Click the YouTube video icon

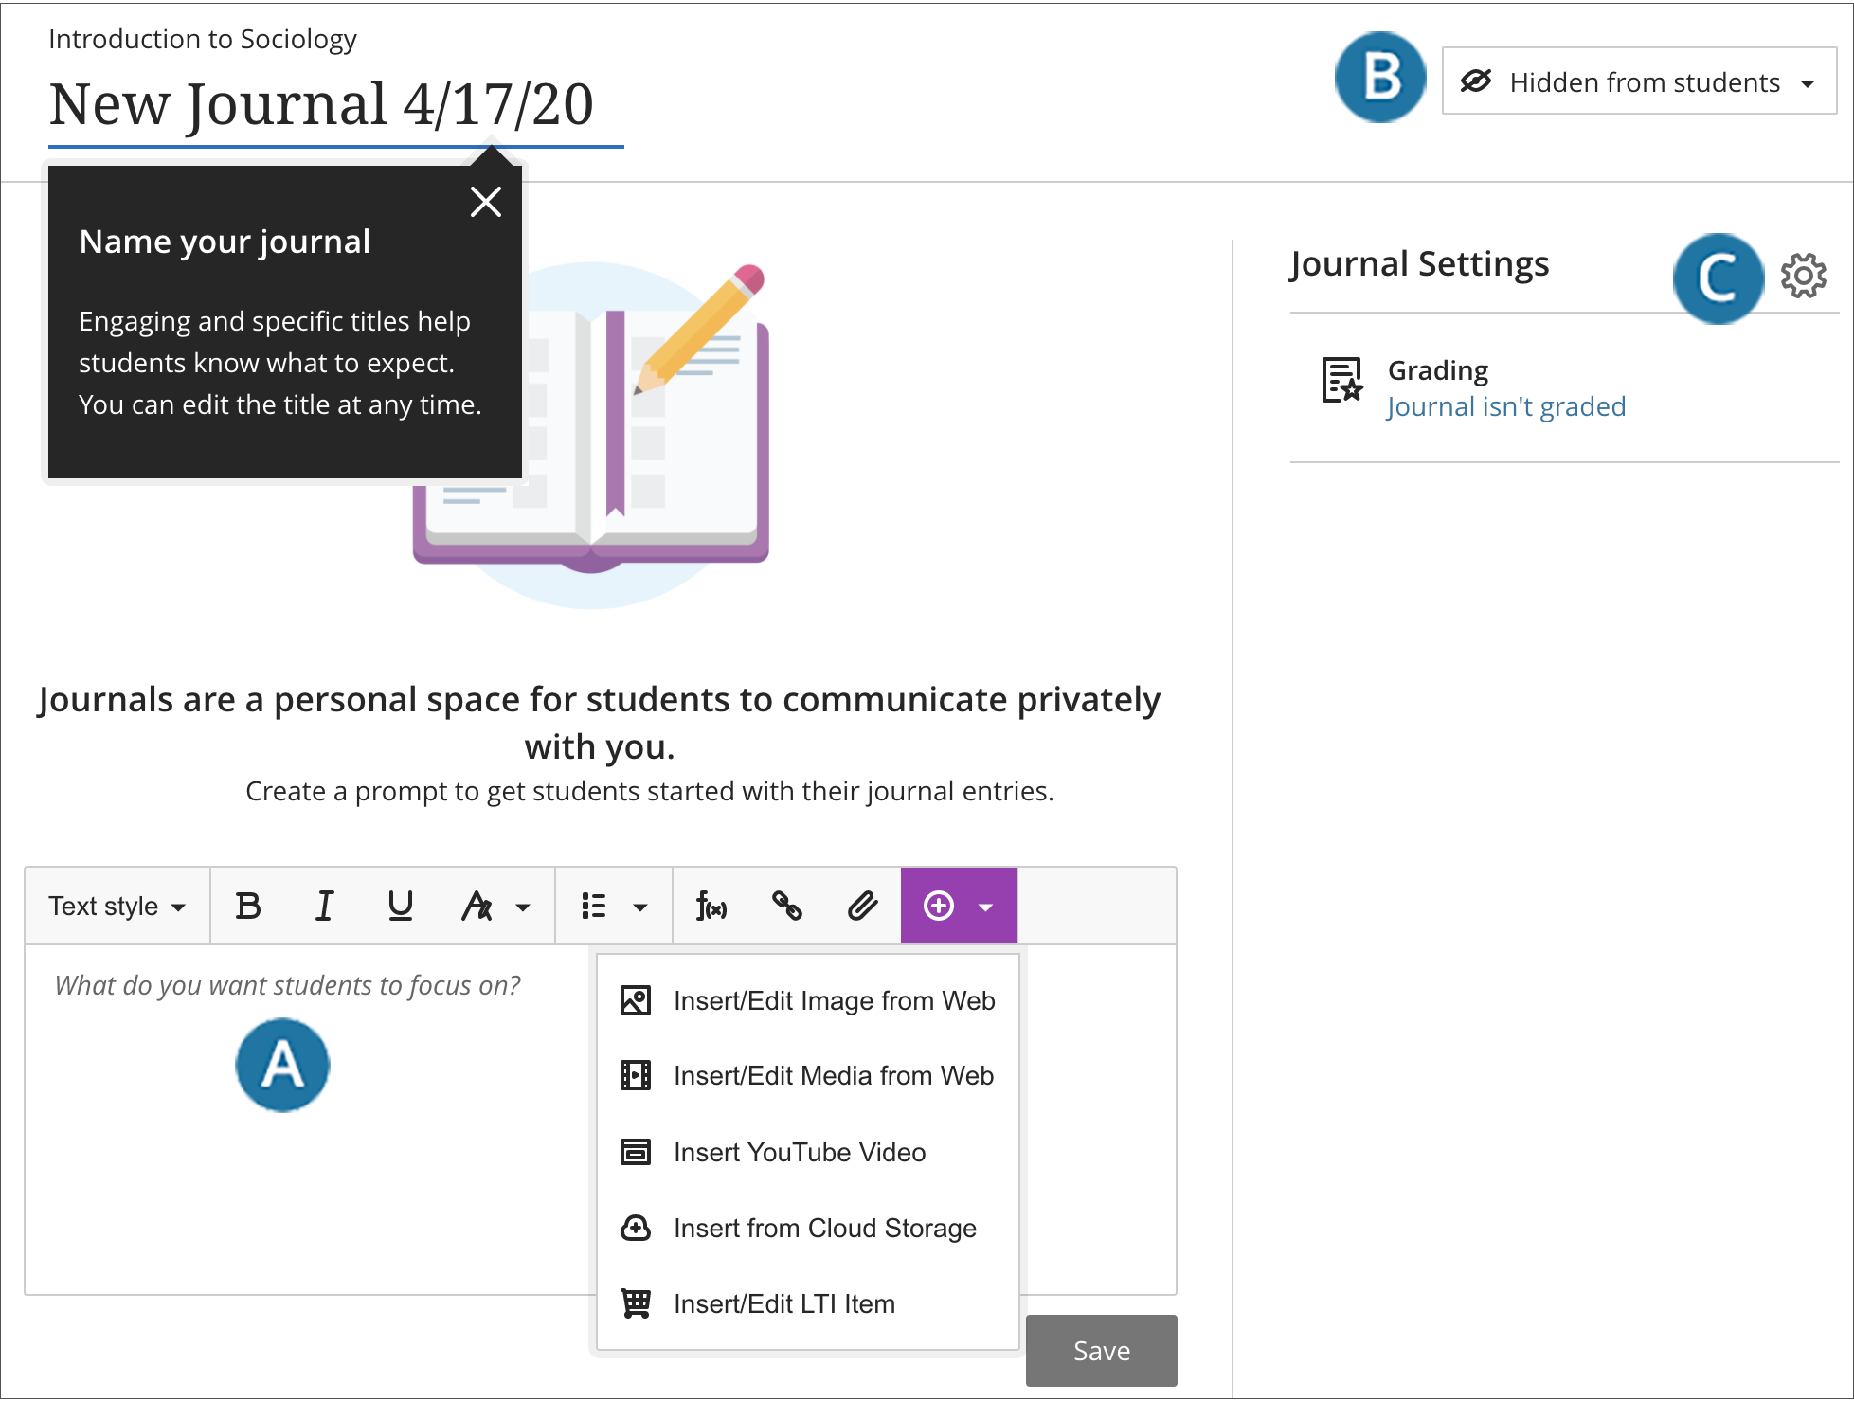(635, 1152)
